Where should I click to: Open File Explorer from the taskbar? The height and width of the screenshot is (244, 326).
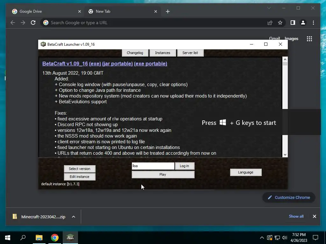click(x=39, y=238)
